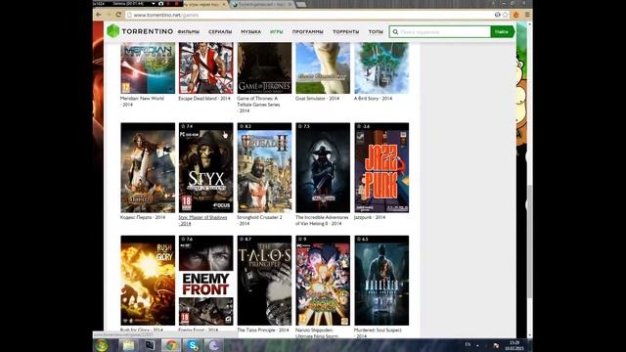Viewport: 626px width, 352px height.
Task: Click the A Bird Story title link
Action: (373, 98)
